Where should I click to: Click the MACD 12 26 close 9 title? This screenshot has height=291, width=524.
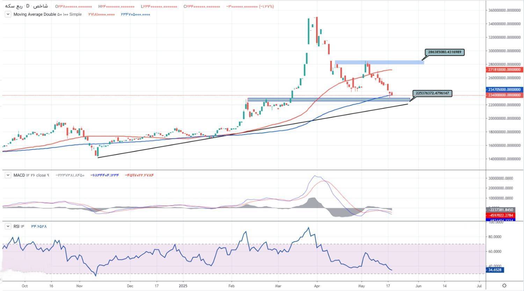point(31,175)
